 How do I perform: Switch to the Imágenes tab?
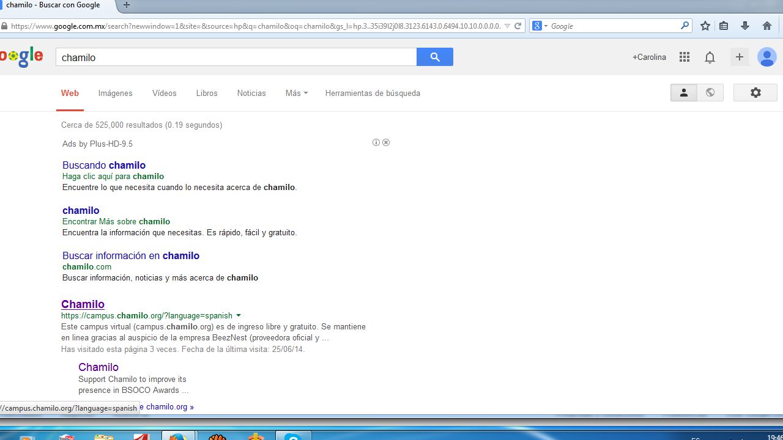115,94
